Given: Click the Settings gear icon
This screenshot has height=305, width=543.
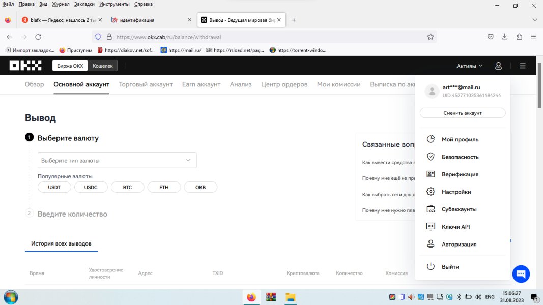Looking at the screenshot, I should (431, 192).
